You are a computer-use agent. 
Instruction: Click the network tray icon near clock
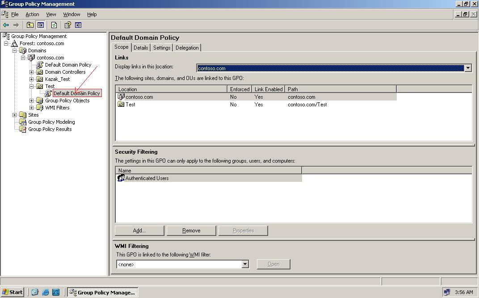click(x=447, y=292)
